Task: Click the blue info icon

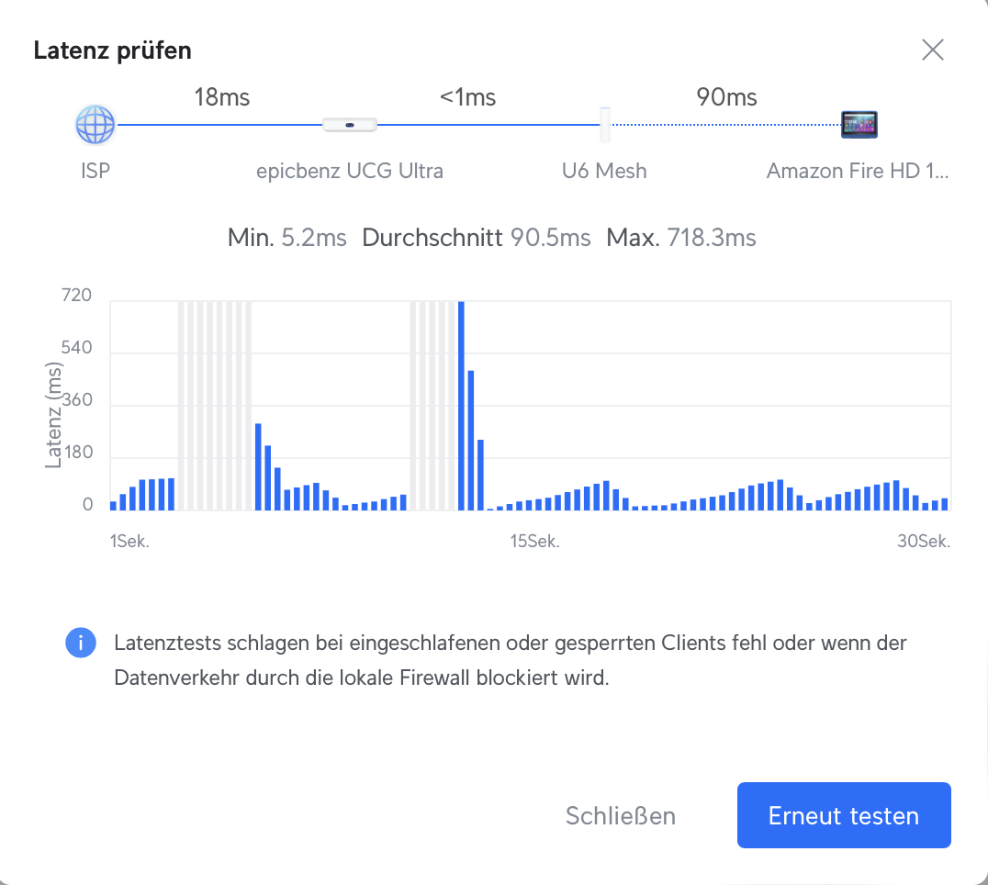Action: tap(81, 644)
